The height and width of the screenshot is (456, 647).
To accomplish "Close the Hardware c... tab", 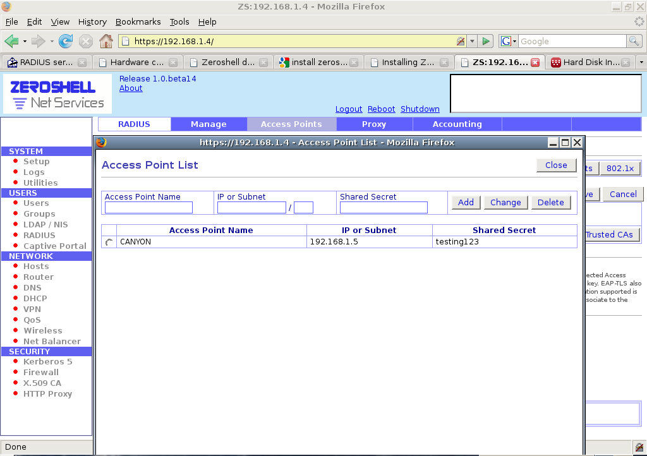I will pyautogui.click(x=173, y=63).
